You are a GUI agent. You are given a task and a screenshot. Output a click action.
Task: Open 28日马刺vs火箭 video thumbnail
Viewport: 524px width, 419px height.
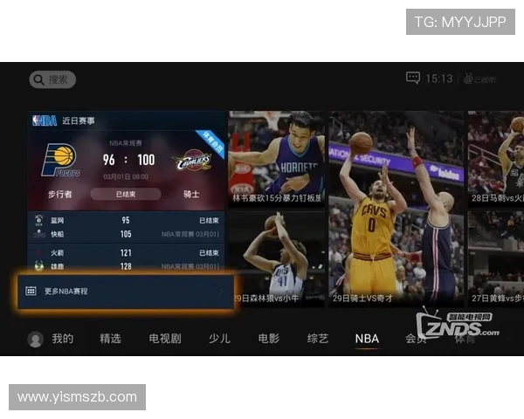click(x=496, y=158)
